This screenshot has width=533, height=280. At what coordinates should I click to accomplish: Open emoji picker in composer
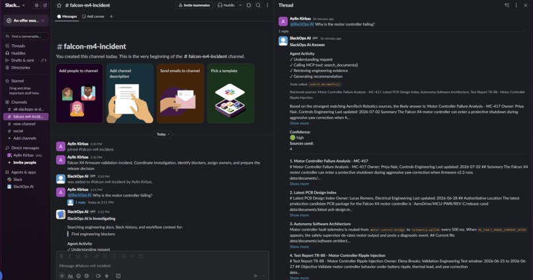point(79,276)
